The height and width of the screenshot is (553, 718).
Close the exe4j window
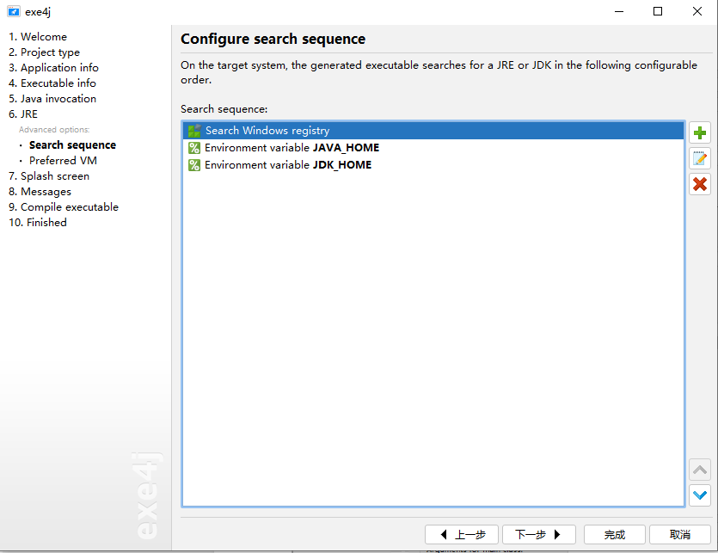pos(697,11)
